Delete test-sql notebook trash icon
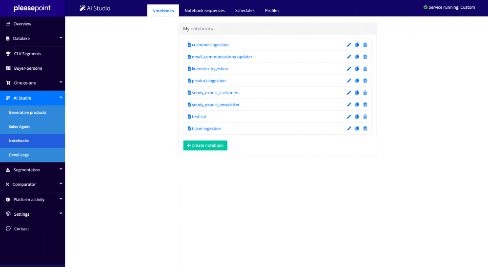Viewport: 488px width, 267px height. pyautogui.click(x=365, y=117)
